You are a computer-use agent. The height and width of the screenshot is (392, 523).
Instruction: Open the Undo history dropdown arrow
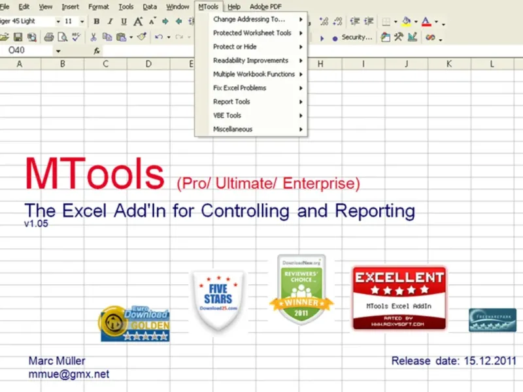tap(169, 37)
